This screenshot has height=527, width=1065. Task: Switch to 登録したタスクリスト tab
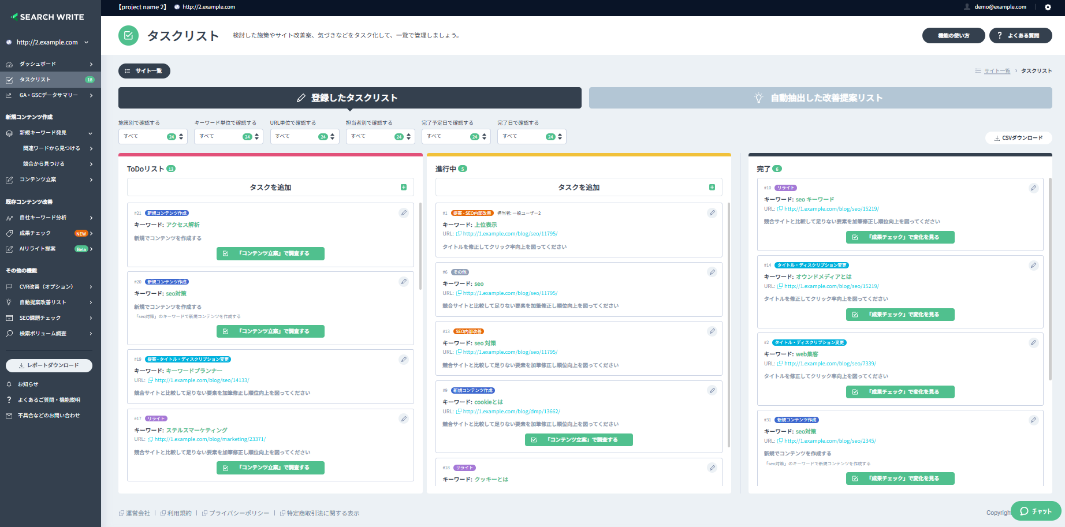tap(350, 98)
